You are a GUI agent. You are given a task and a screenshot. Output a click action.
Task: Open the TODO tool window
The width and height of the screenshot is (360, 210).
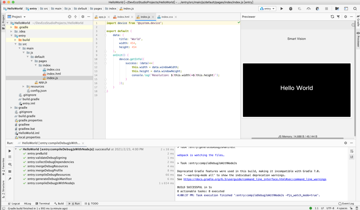coord(91,203)
